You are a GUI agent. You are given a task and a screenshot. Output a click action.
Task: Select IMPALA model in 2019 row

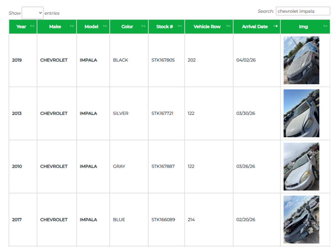pos(88,60)
